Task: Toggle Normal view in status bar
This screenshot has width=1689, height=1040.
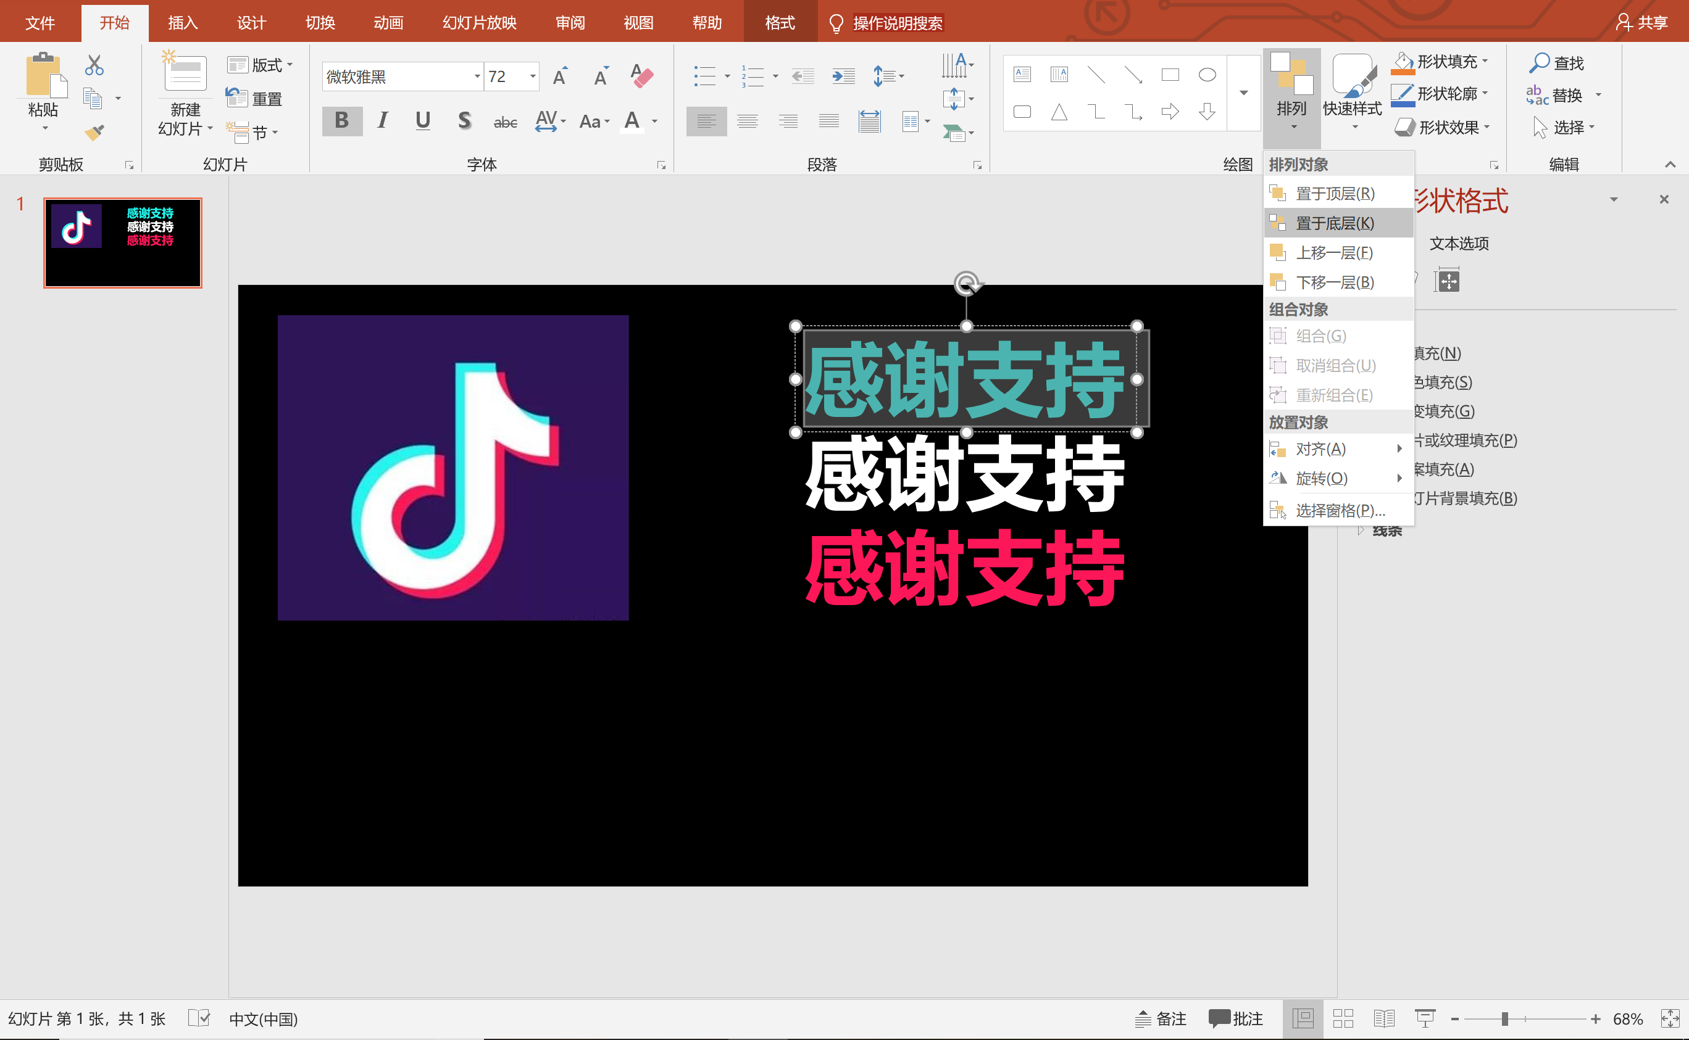Action: (1302, 1018)
